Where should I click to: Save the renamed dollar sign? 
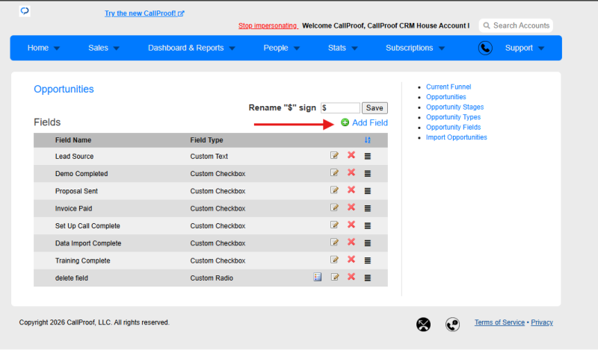(x=374, y=107)
